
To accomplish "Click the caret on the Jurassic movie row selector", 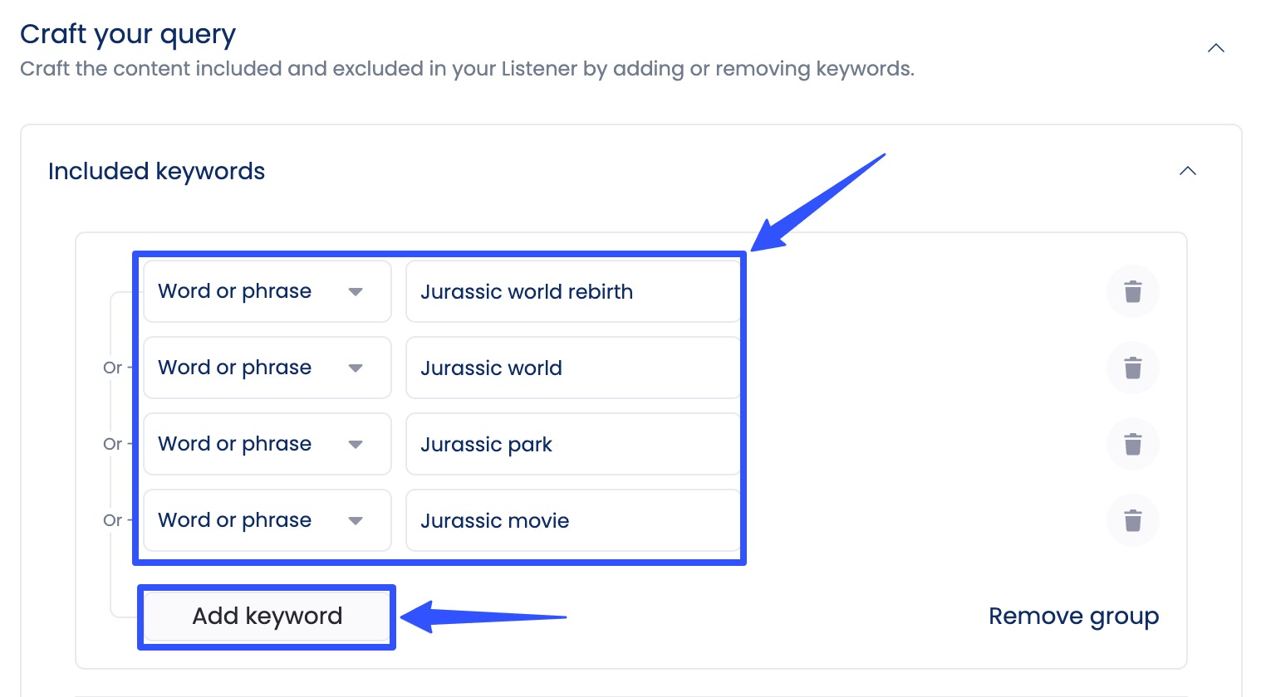I will point(356,520).
